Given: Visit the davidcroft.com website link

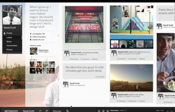Looking at the screenshot, I should click(x=38, y=40).
